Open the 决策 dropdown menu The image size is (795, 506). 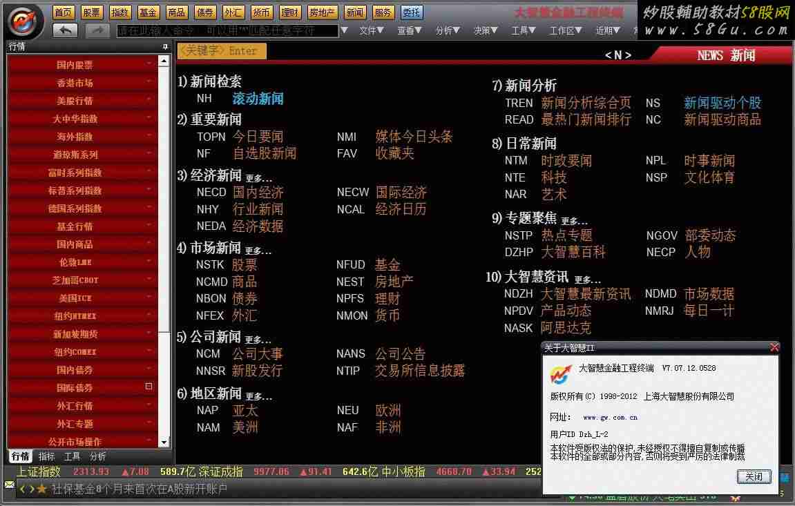pos(485,30)
